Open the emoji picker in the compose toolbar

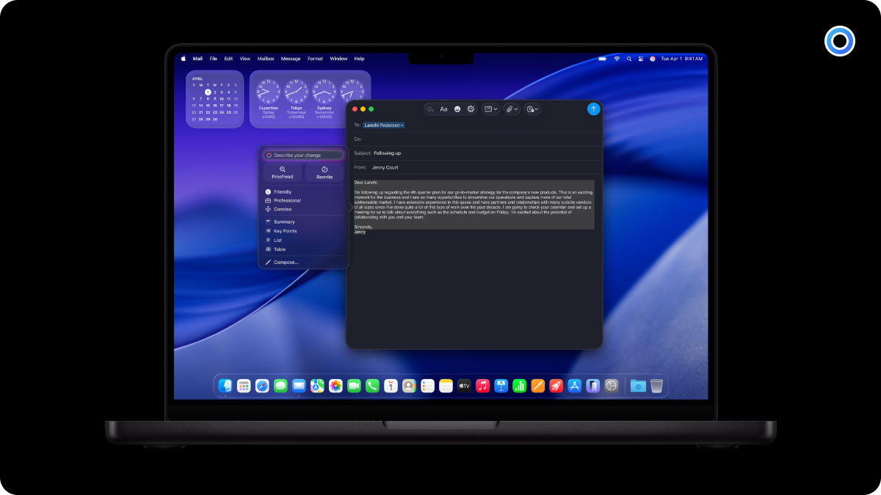457,109
